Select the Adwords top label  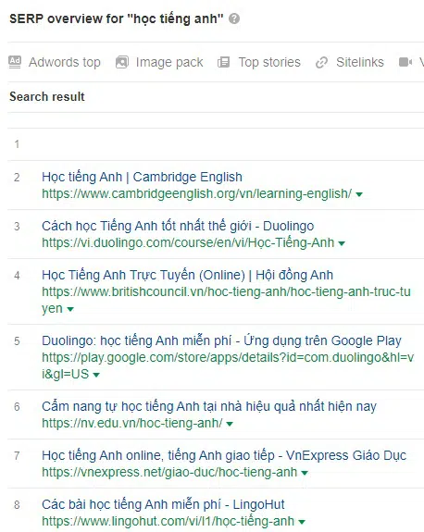pos(65,62)
